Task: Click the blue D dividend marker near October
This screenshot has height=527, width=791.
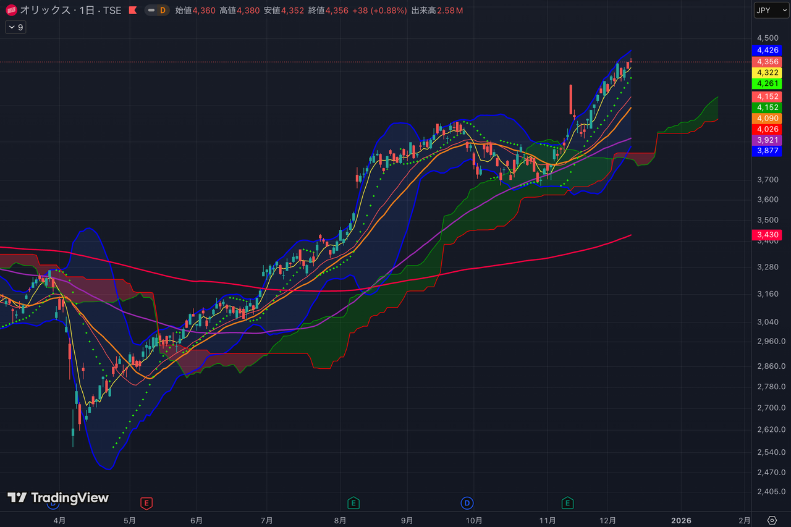Action: pyautogui.click(x=467, y=503)
